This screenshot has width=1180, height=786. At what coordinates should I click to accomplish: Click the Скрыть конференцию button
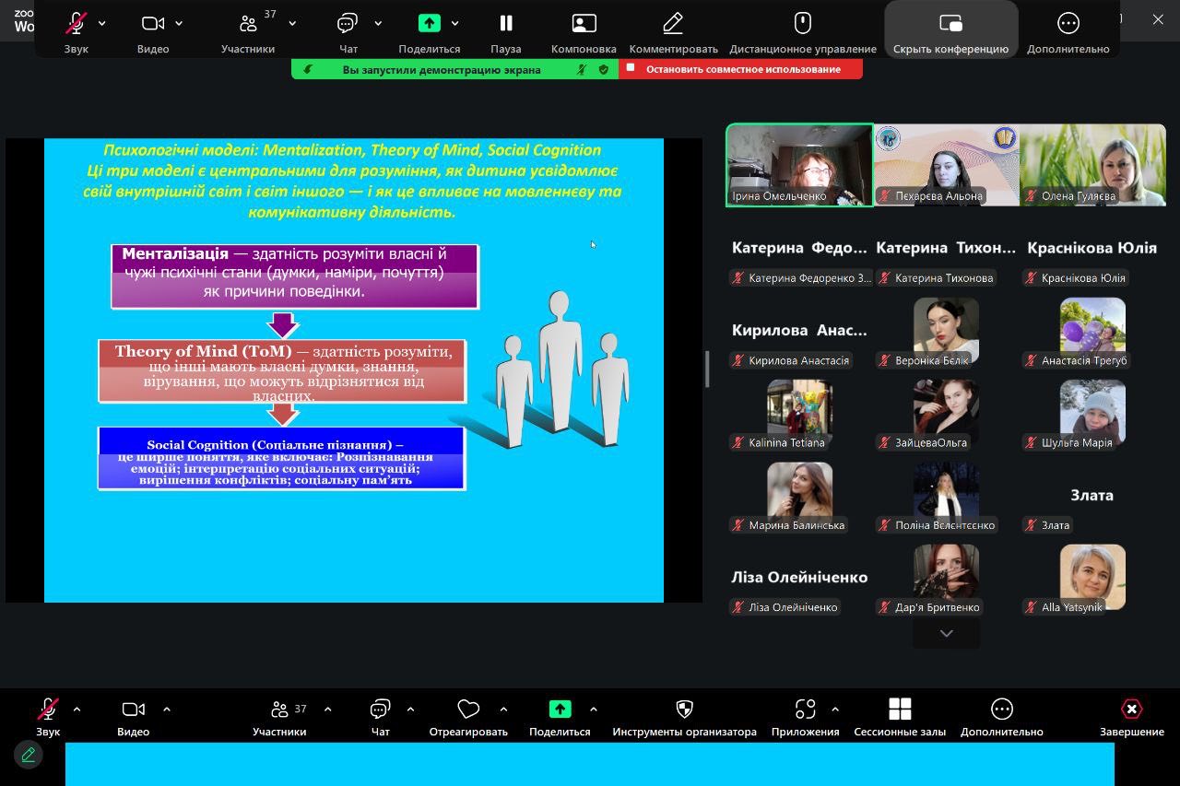950,29
